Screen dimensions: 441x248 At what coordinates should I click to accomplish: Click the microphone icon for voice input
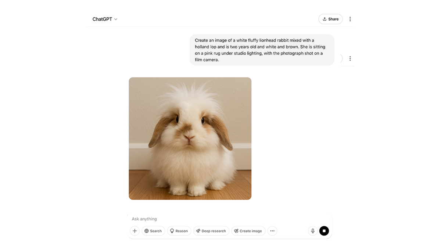[x=313, y=231]
